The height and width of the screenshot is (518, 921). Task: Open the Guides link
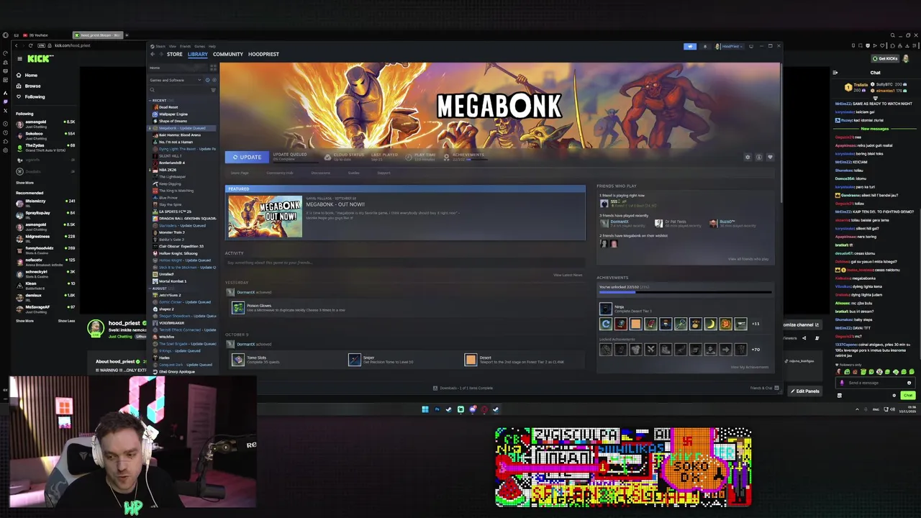click(x=354, y=173)
